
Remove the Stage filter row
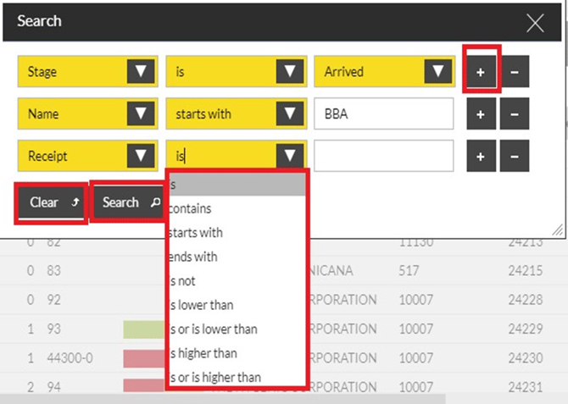click(515, 72)
